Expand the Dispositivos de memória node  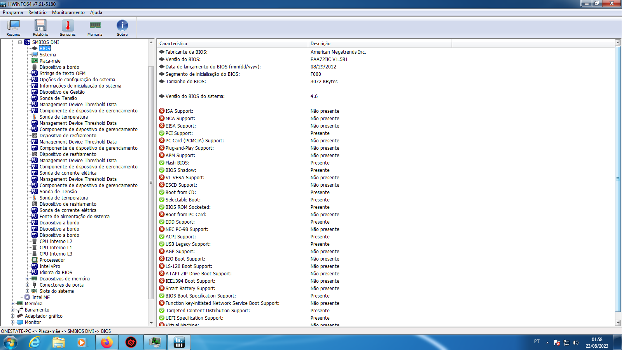click(x=28, y=279)
